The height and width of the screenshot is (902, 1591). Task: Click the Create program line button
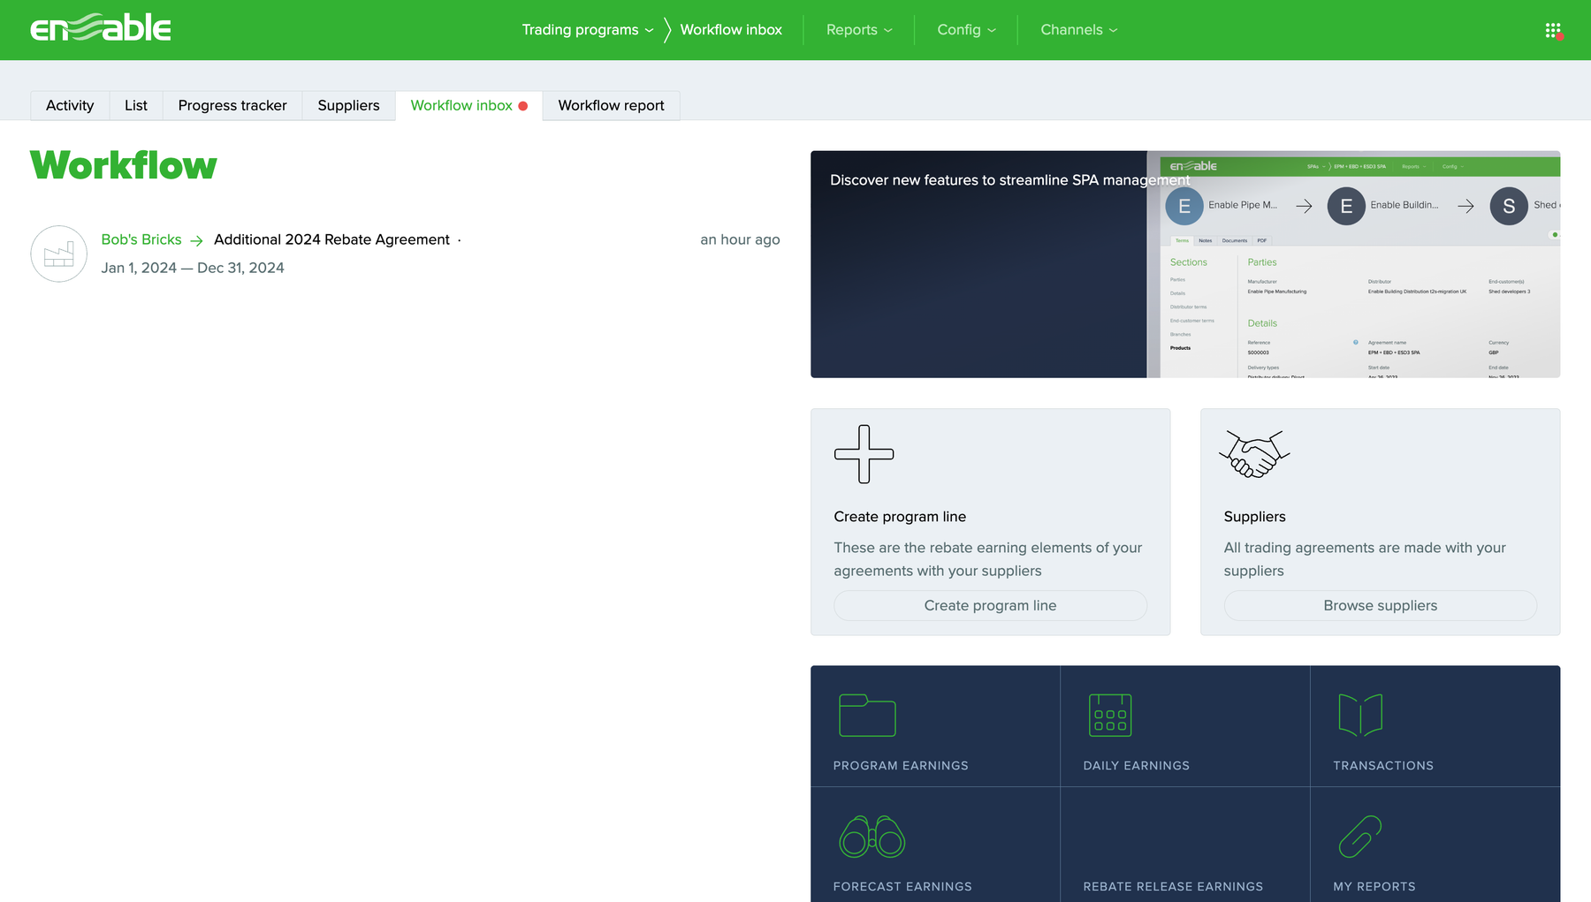(990, 605)
